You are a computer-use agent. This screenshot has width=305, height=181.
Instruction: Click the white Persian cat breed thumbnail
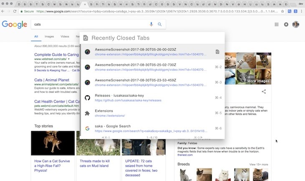tap(223, 175)
